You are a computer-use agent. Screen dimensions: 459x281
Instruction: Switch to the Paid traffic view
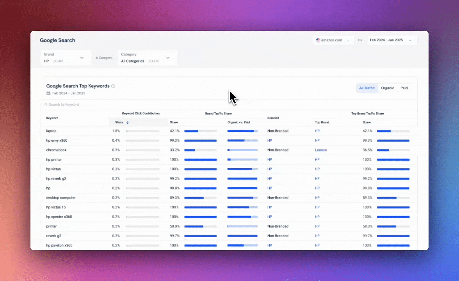(x=404, y=88)
